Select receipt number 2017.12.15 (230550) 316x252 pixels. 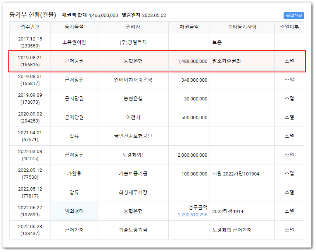30,42
